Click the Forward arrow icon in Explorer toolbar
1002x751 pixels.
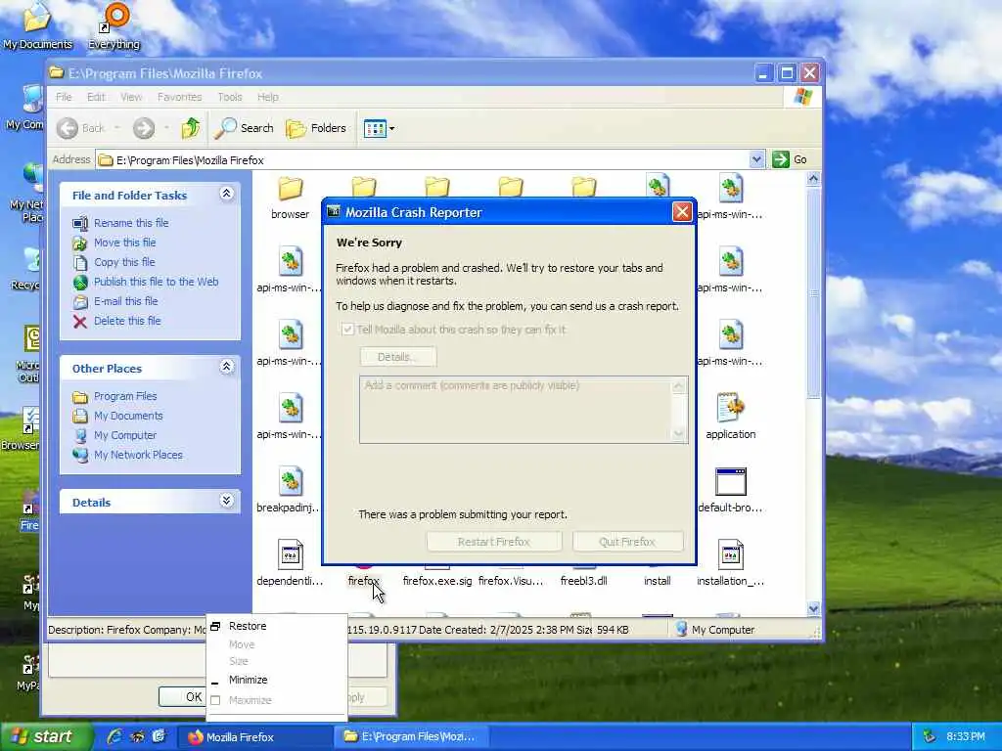[144, 128]
